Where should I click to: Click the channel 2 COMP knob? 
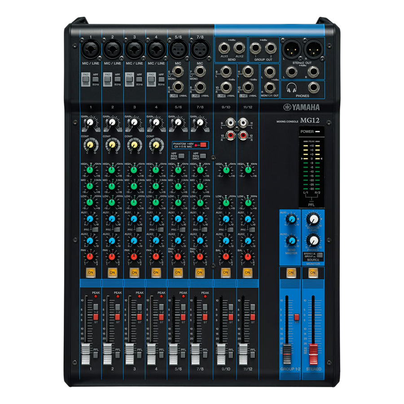click(x=112, y=145)
